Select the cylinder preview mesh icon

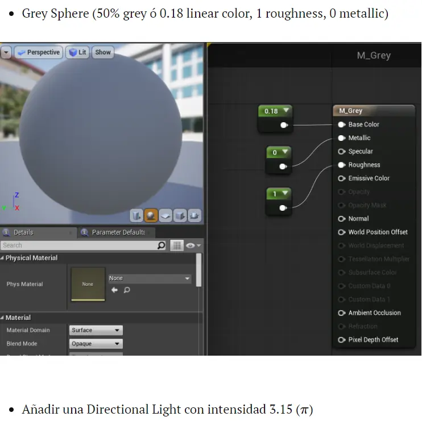(136, 215)
